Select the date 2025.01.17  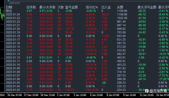click(13, 40)
